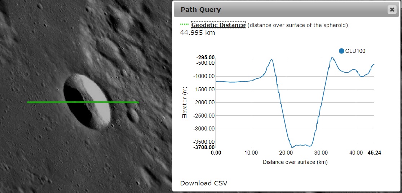Click right rim peak on elevation profile
402x193 pixels.
pyautogui.click(x=331, y=58)
